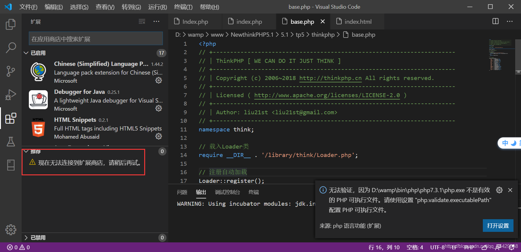Click breadcrumb folder wamp

point(196,35)
